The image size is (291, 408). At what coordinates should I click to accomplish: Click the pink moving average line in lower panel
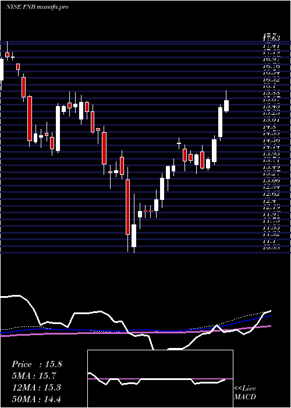pyautogui.click(x=135, y=332)
